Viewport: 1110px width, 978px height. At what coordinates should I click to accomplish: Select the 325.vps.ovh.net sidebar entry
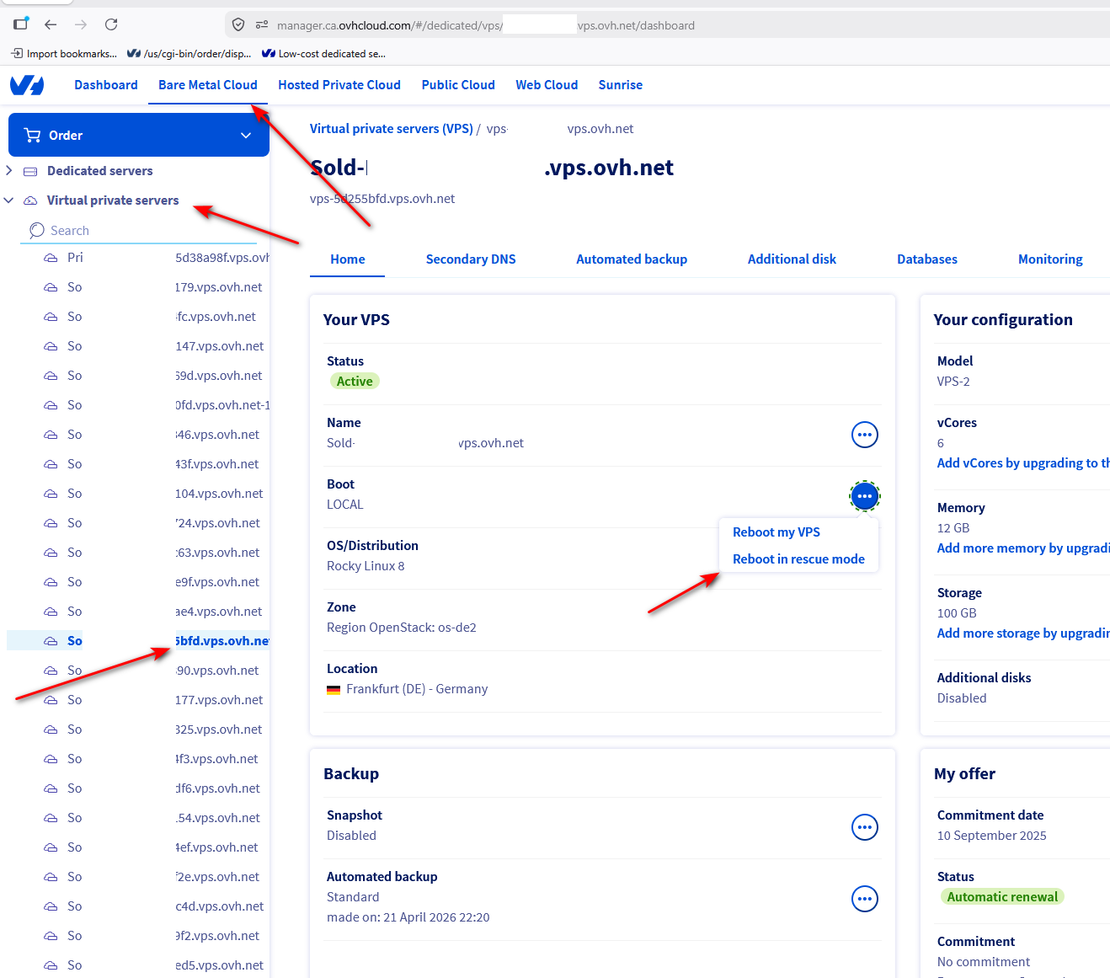click(138, 729)
